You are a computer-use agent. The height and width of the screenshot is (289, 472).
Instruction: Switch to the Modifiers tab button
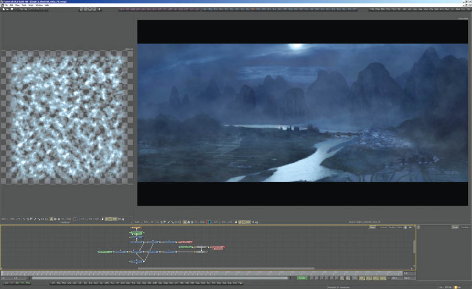(x=465, y=227)
